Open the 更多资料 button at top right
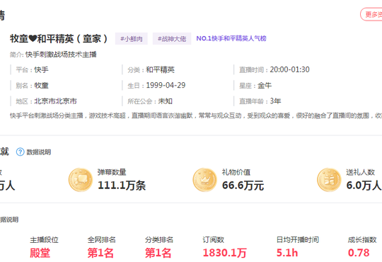 pos(371,14)
